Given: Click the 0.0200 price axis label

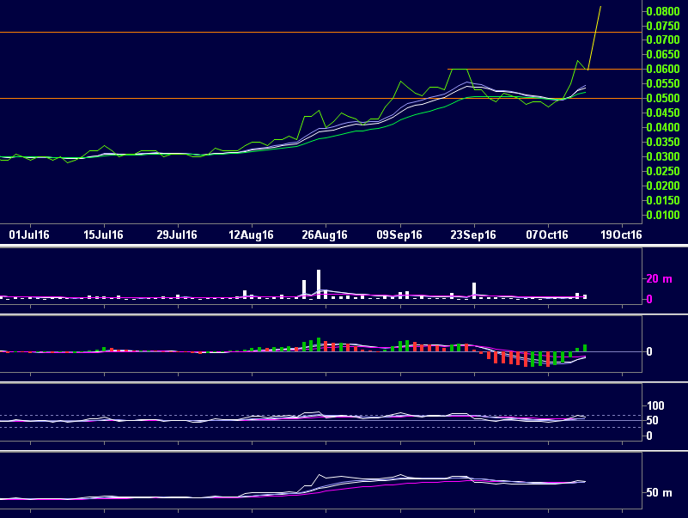Looking at the screenshot, I should click(x=663, y=186).
